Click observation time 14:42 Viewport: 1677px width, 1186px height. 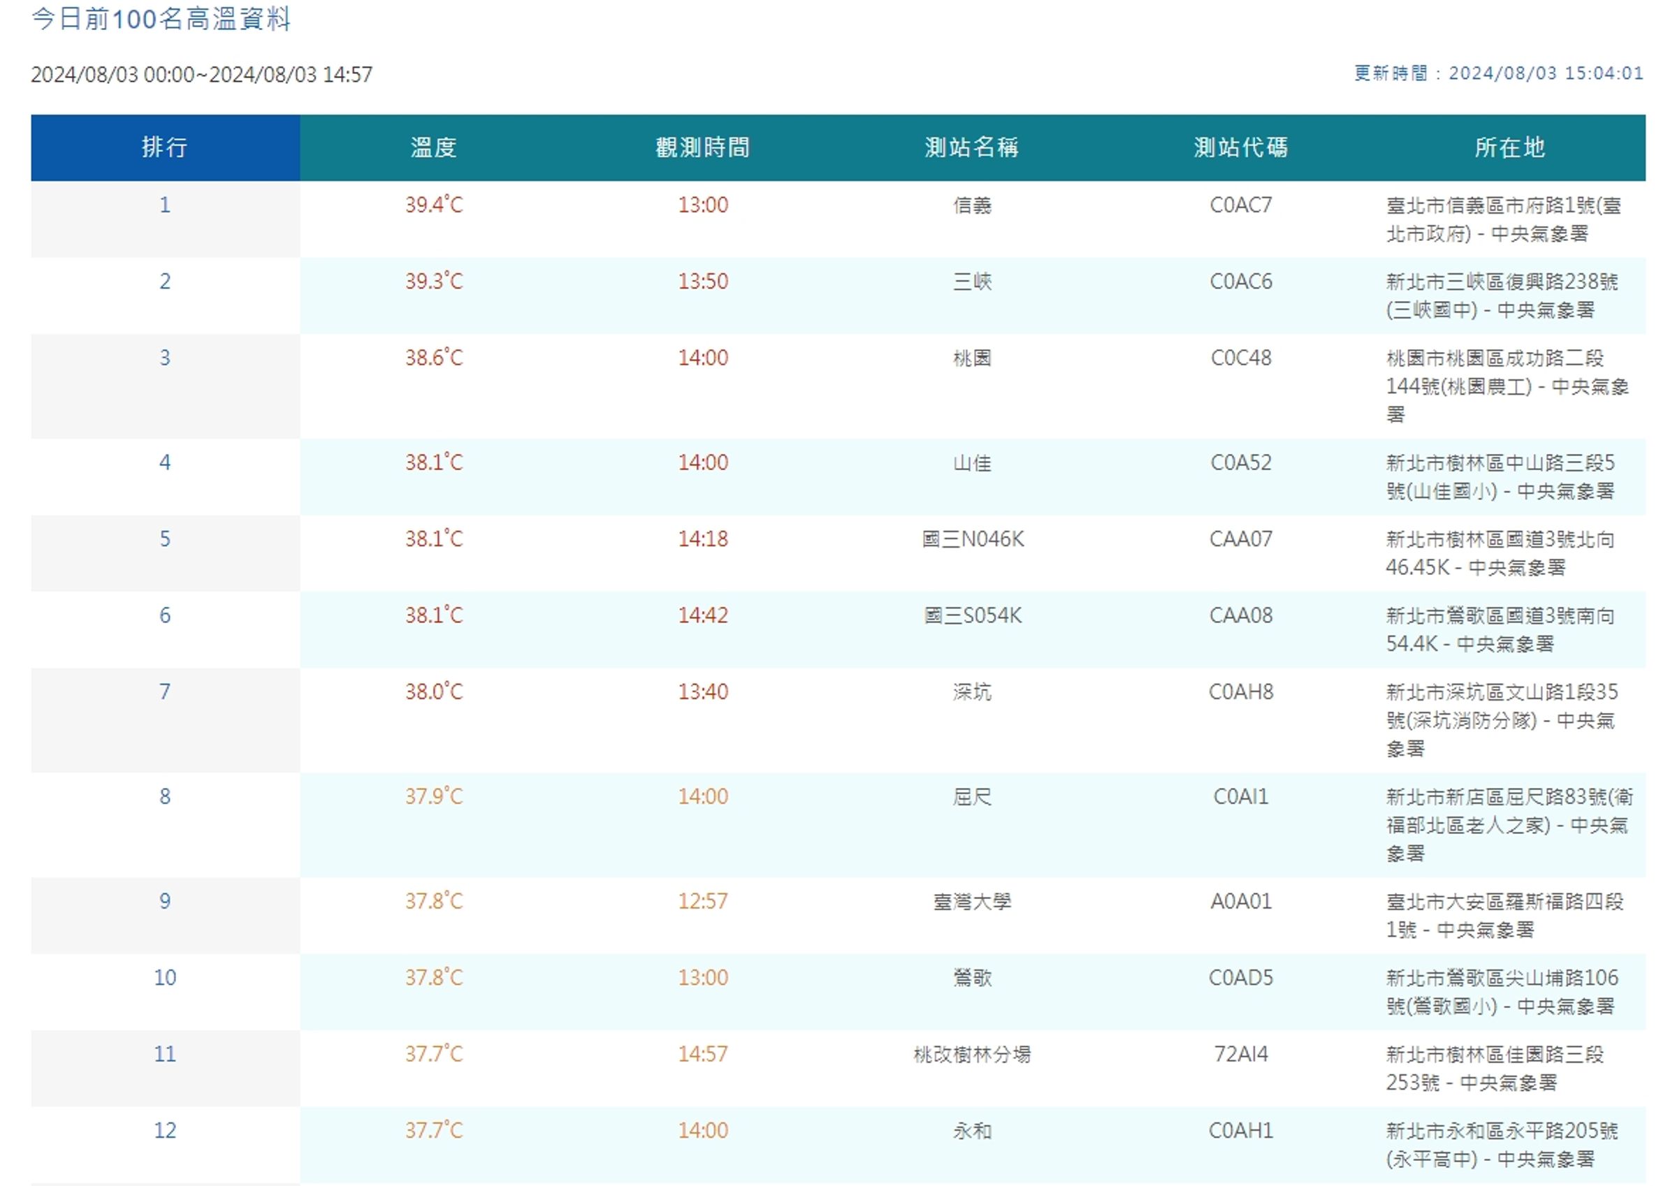[x=703, y=615]
